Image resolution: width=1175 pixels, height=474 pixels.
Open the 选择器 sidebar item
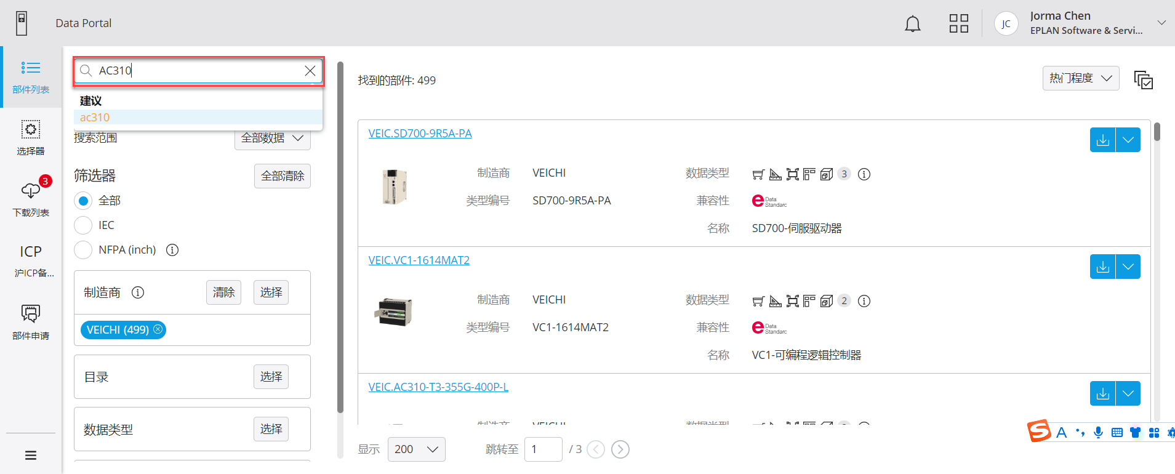coord(31,138)
